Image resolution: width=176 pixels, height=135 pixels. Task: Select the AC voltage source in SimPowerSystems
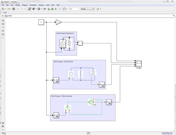point(63,44)
